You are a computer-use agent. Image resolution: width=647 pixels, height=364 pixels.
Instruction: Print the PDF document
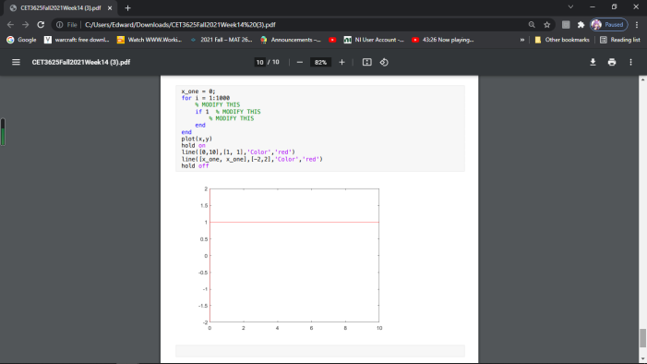[612, 62]
